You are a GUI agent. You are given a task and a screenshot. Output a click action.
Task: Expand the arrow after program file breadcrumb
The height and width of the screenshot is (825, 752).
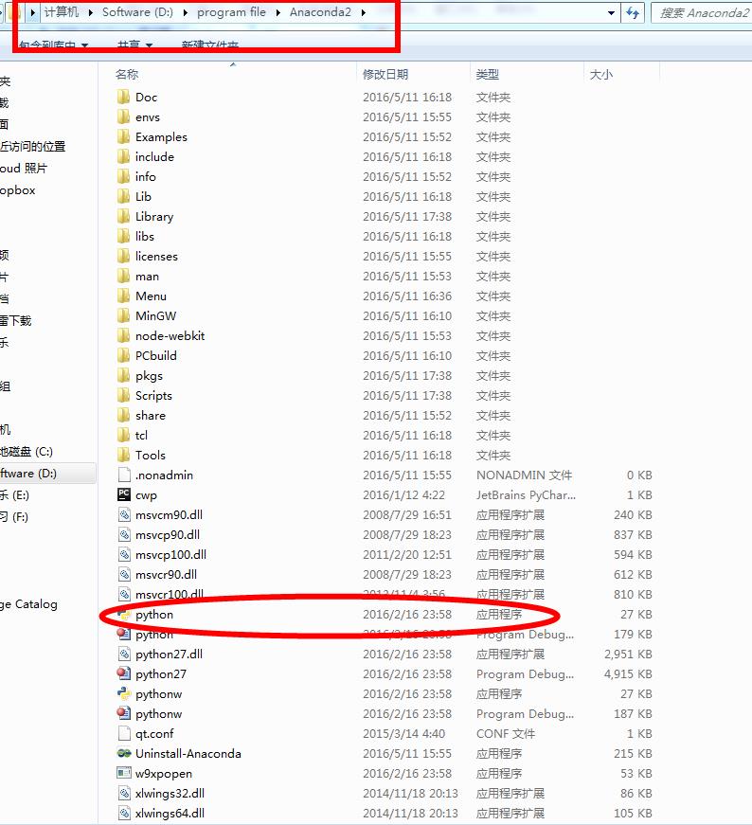tap(278, 12)
